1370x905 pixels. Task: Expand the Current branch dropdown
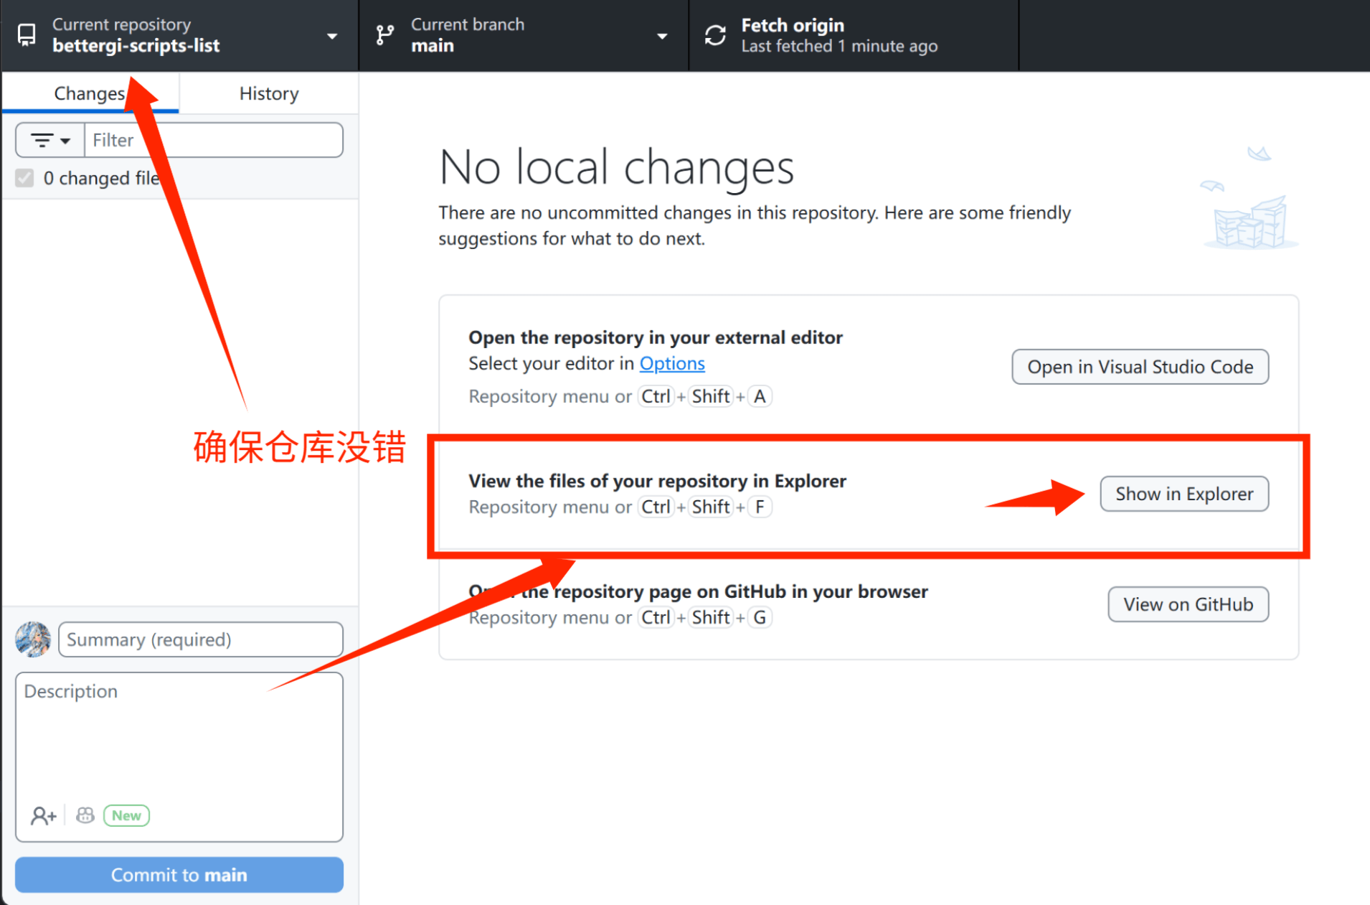click(x=661, y=36)
